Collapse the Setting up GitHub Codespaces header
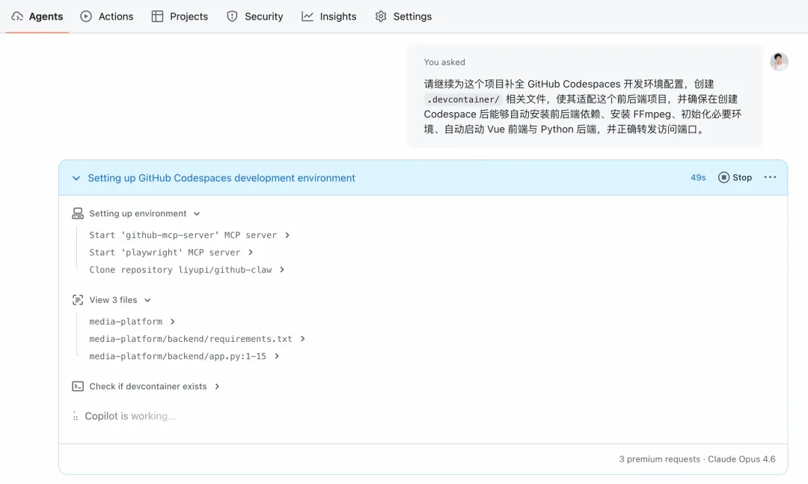808x484 pixels. [76, 178]
